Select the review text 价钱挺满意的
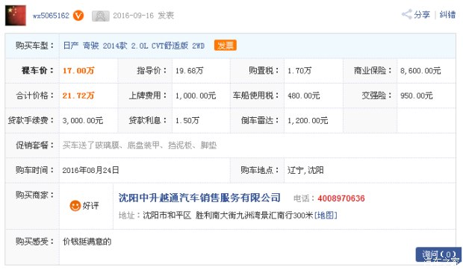The image size is (463, 270). 87,242
